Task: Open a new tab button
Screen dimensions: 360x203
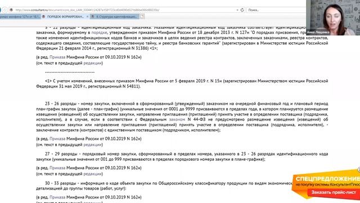Action: click(x=142, y=16)
